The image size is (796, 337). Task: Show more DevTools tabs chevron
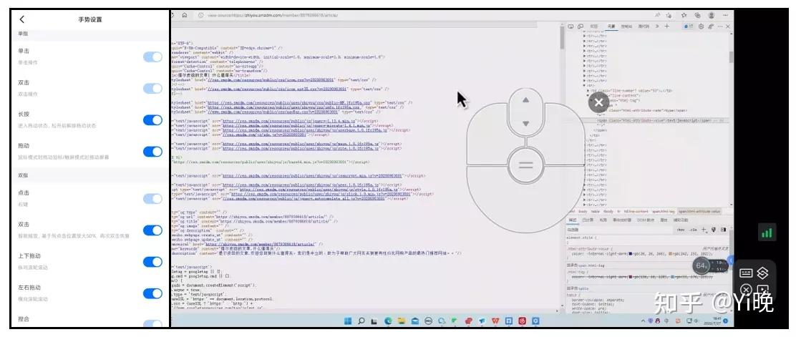[x=657, y=26]
